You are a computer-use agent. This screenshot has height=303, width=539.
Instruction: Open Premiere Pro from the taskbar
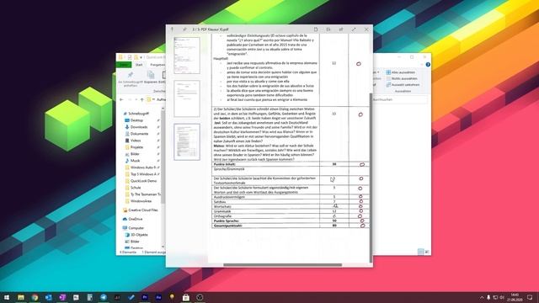tap(145, 297)
